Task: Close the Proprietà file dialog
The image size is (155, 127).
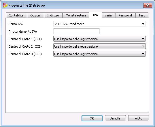Action: (148, 5)
